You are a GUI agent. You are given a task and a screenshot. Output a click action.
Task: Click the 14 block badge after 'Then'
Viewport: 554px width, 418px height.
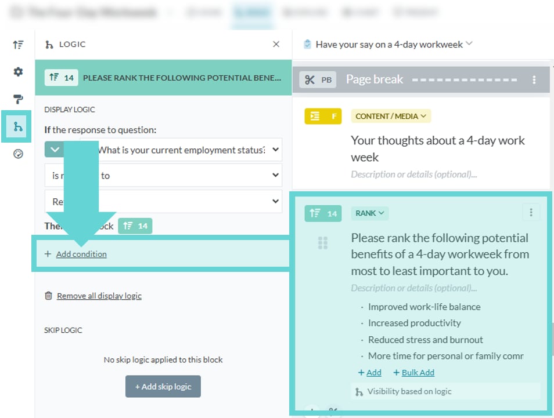coord(135,226)
